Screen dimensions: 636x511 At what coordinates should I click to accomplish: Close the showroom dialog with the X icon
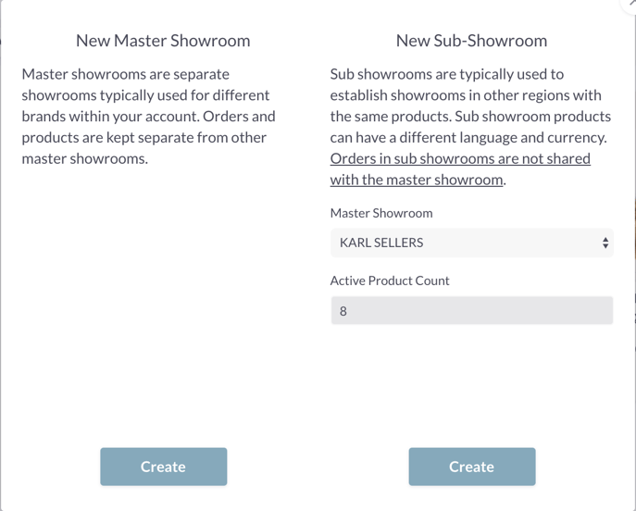pos(630,4)
